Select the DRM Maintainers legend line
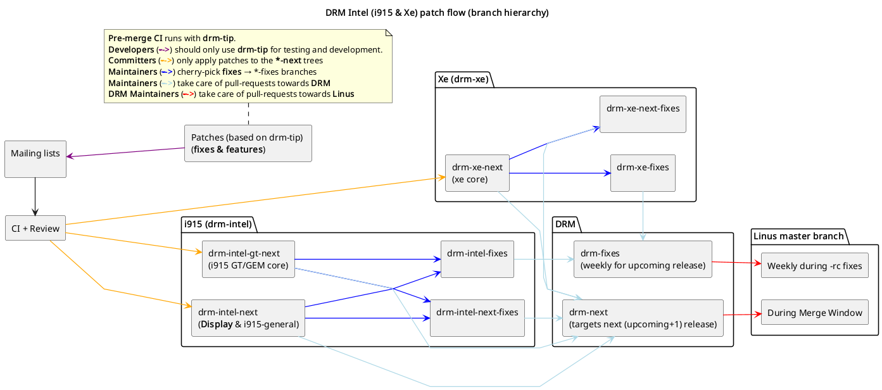Viewport: 882px width, 390px height. (232, 94)
